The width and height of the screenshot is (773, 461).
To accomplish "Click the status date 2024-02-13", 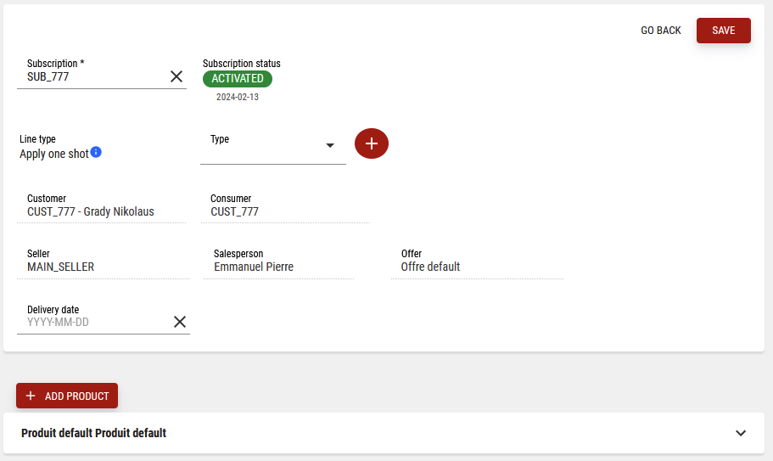I will pyautogui.click(x=238, y=98).
